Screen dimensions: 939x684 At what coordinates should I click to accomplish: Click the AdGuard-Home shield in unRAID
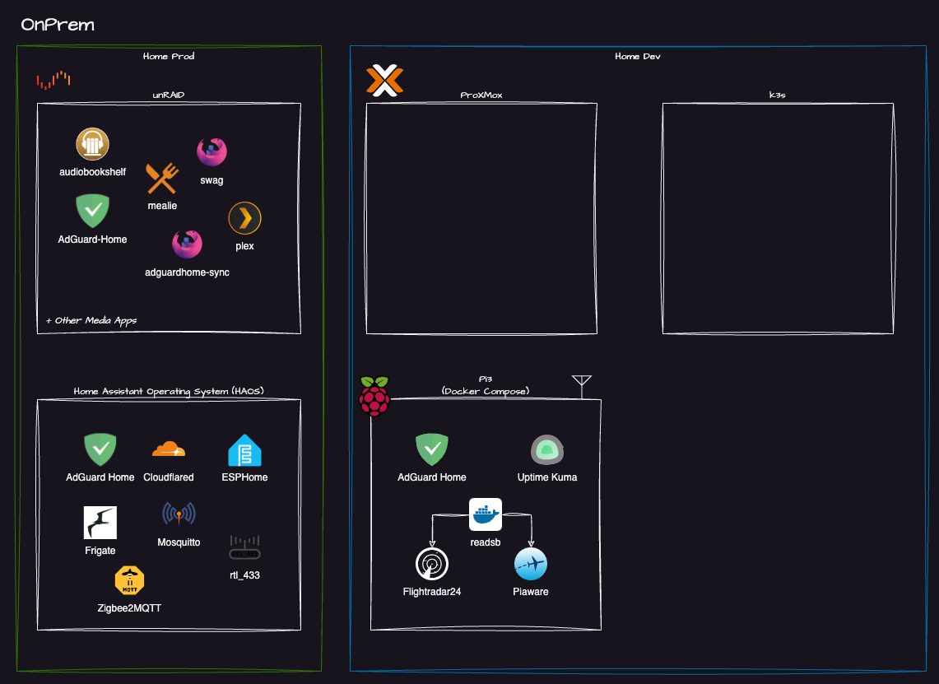93,211
